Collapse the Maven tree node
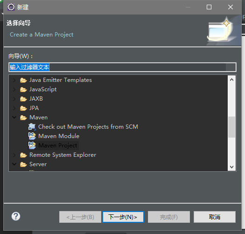 pos(14,117)
